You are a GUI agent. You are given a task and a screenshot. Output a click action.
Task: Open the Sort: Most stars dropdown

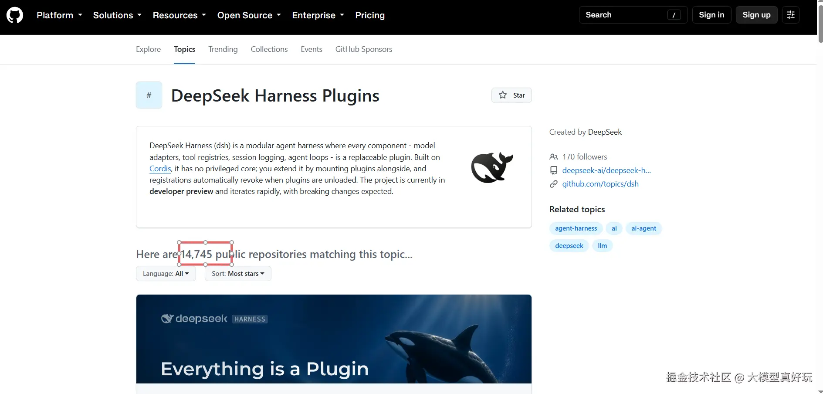tap(238, 274)
